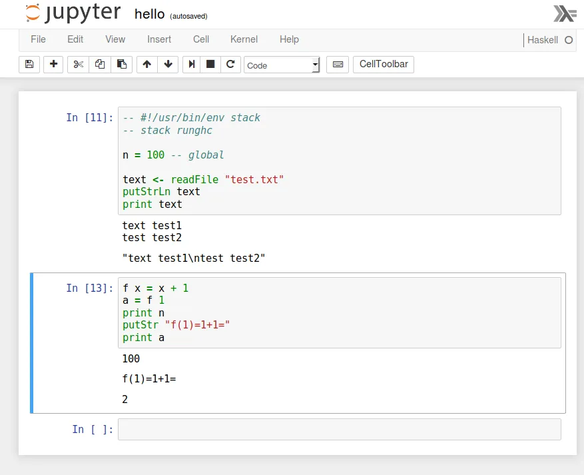Click the output value 100
584x475 pixels.
(x=131, y=358)
